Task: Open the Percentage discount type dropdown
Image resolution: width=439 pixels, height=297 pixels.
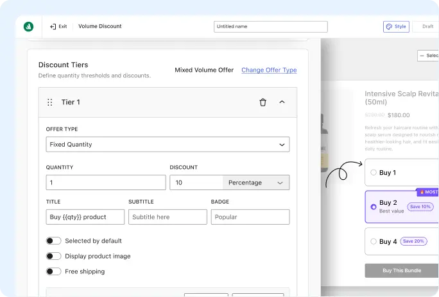Action: [256, 182]
